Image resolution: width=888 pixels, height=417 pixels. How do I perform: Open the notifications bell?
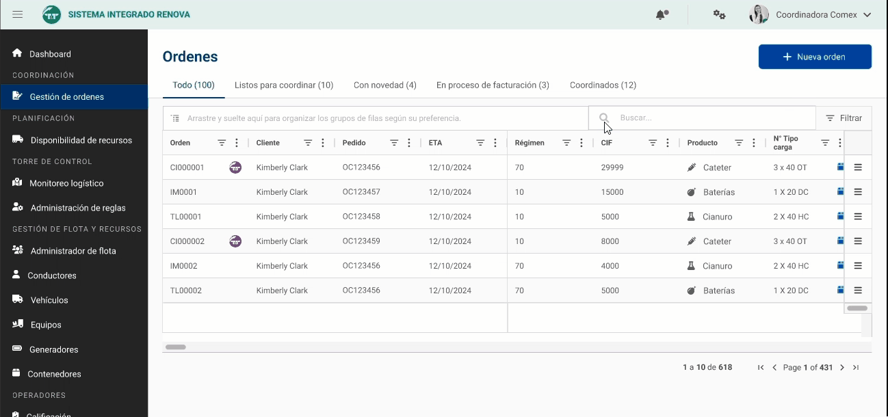pyautogui.click(x=662, y=14)
